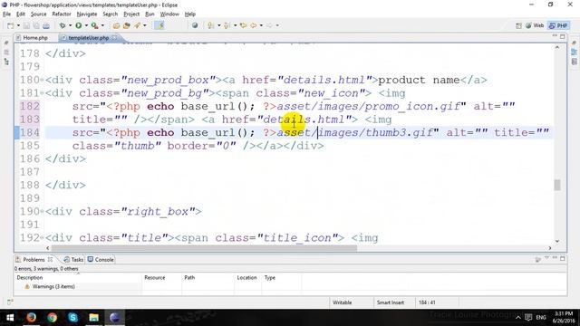The image size is (580, 326).
Task: Click line number 184 in gutter
Action: coord(30,133)
